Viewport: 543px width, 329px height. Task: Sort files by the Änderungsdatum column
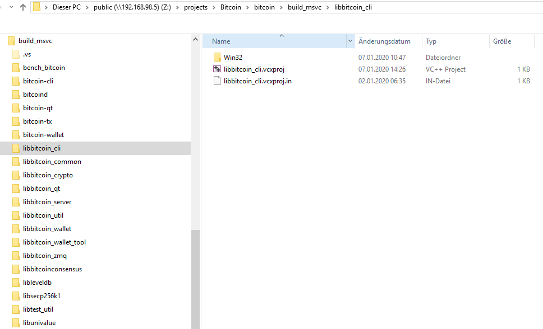coord(384,41)
